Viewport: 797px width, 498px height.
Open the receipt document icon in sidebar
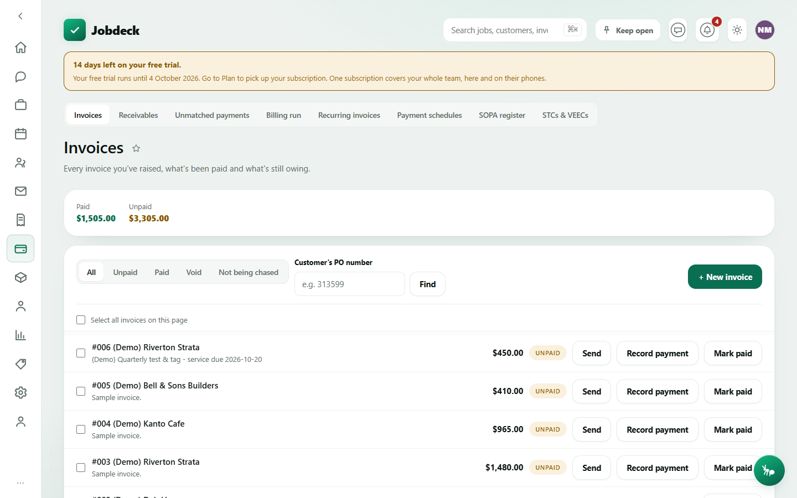point(20,220)
